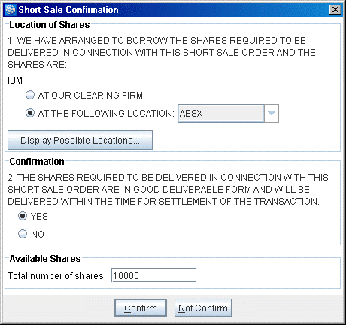Select YES for good deliverable form

(23, 216)
